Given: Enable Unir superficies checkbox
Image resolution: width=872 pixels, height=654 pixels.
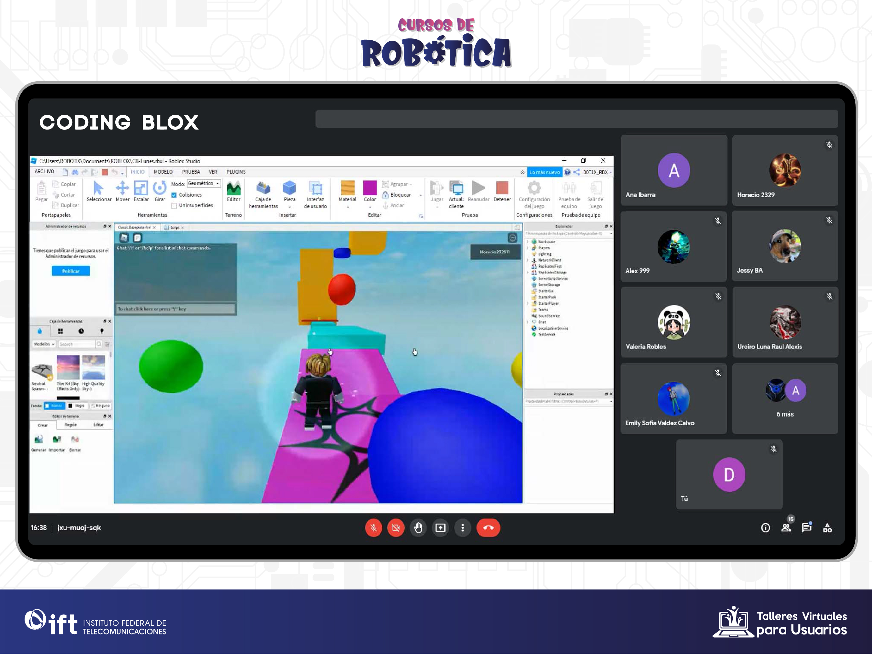Looking at the screenshot, I should [x=174, y=206].
